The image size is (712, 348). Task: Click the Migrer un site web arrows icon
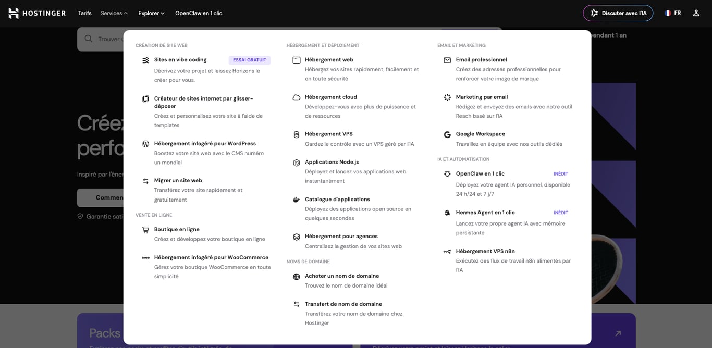(145, 181)
